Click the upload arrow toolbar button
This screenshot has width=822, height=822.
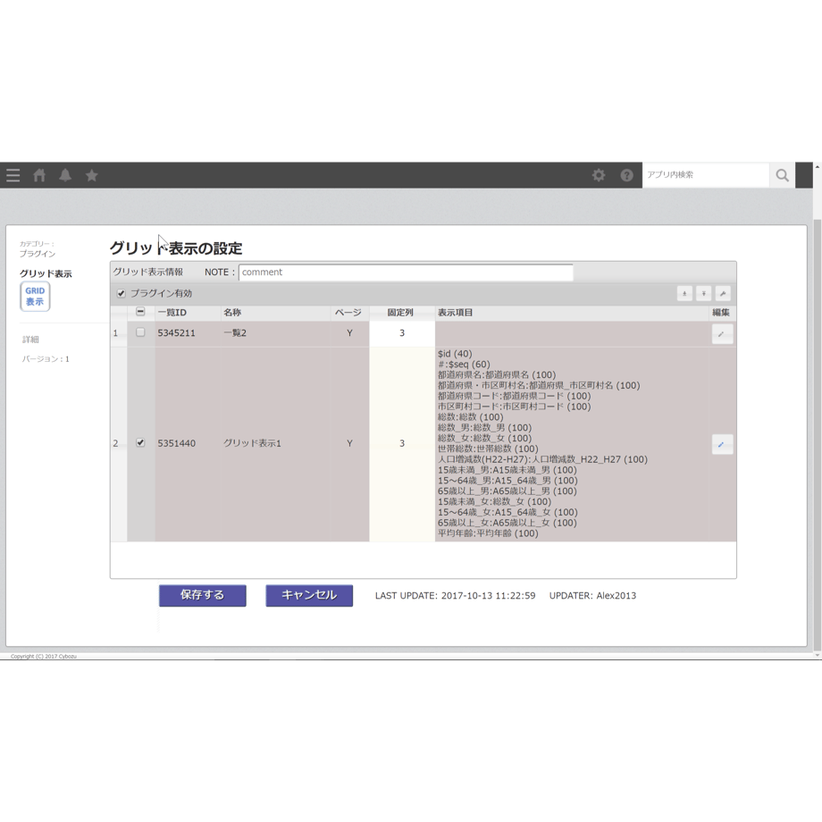coord(684,294)
